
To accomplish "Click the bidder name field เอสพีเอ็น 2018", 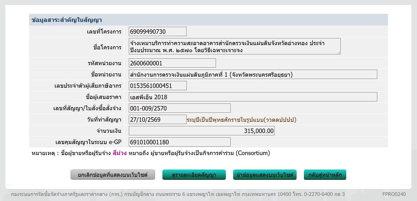I will [x=253, y=97].
